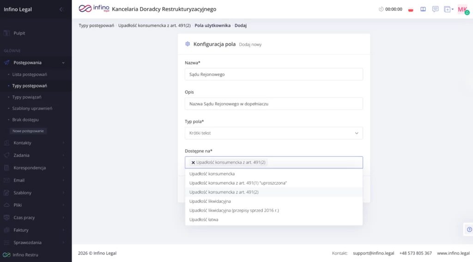The height and width of the screenshot is (262, 473).
Task: Click the Opis text field
Action: [x=273, y=104]
